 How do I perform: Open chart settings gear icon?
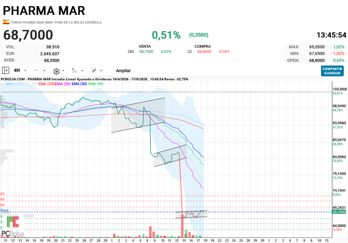click(x=56, y=71)
